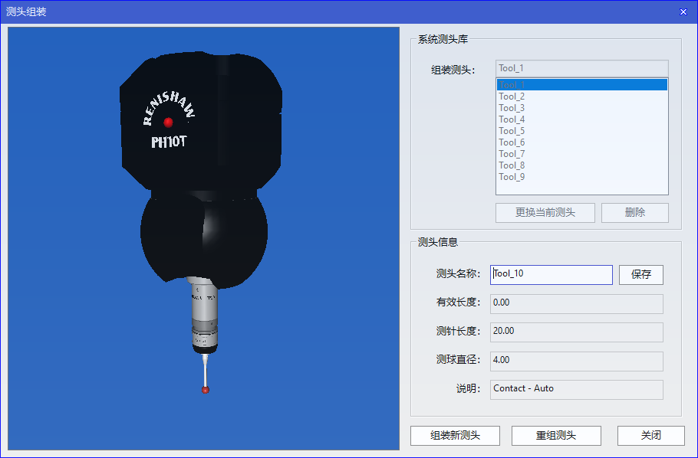Click the 测球直径 field showing 4.00
This screenshot has width=698, height=458.
(577, 361)
